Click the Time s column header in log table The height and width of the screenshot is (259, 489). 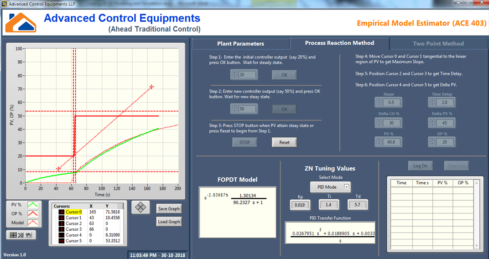pos(422,183)
